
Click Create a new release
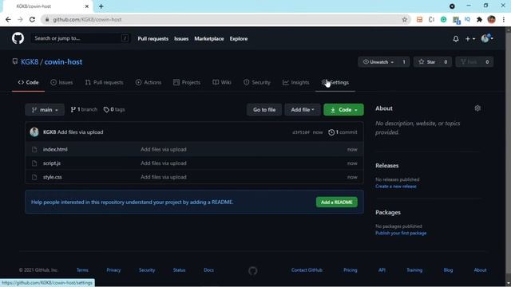pos(396,187)
